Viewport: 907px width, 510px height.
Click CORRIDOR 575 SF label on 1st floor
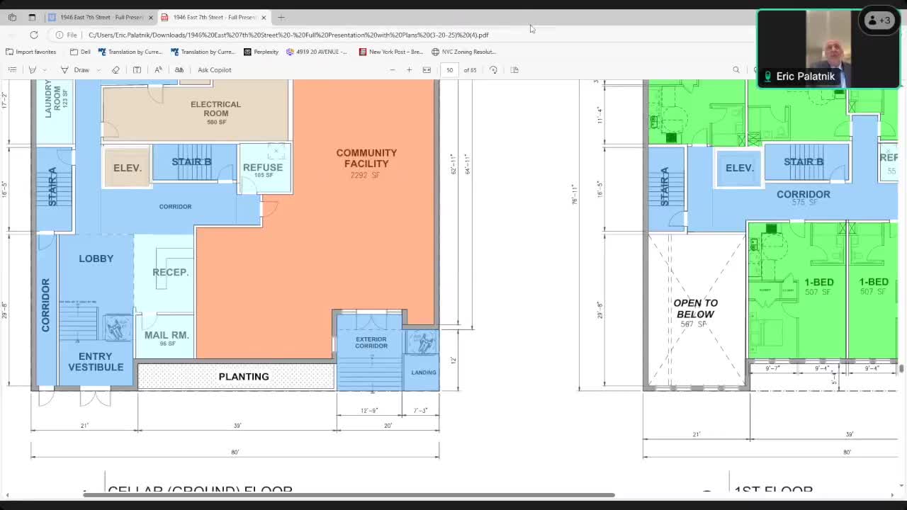coord(803,198)
